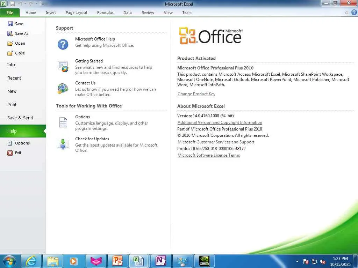Click the help question mark in title bar corner
Screen dimensions: 358x268
click(x=354, y=13)
